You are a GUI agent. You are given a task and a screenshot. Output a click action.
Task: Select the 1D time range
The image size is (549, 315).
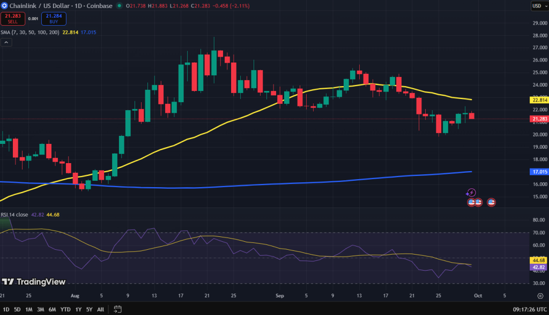(x=6, y=309)
